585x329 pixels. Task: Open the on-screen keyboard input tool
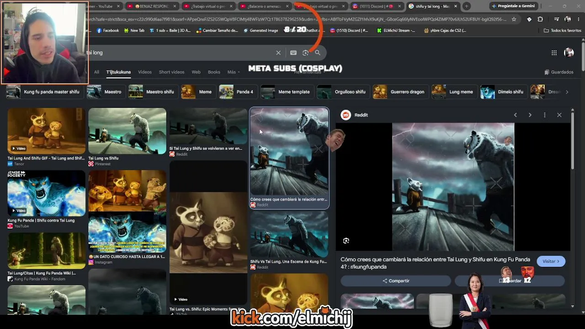pyautogui.click(x=293, y=53)
